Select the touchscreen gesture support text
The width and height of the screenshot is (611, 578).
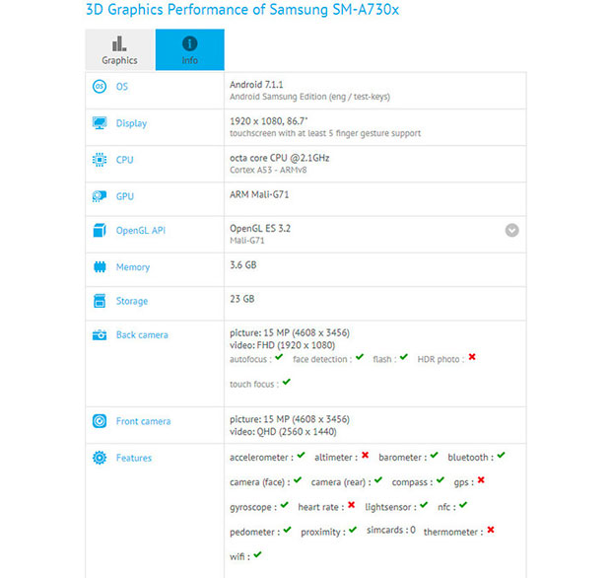[x=325, y=133]
